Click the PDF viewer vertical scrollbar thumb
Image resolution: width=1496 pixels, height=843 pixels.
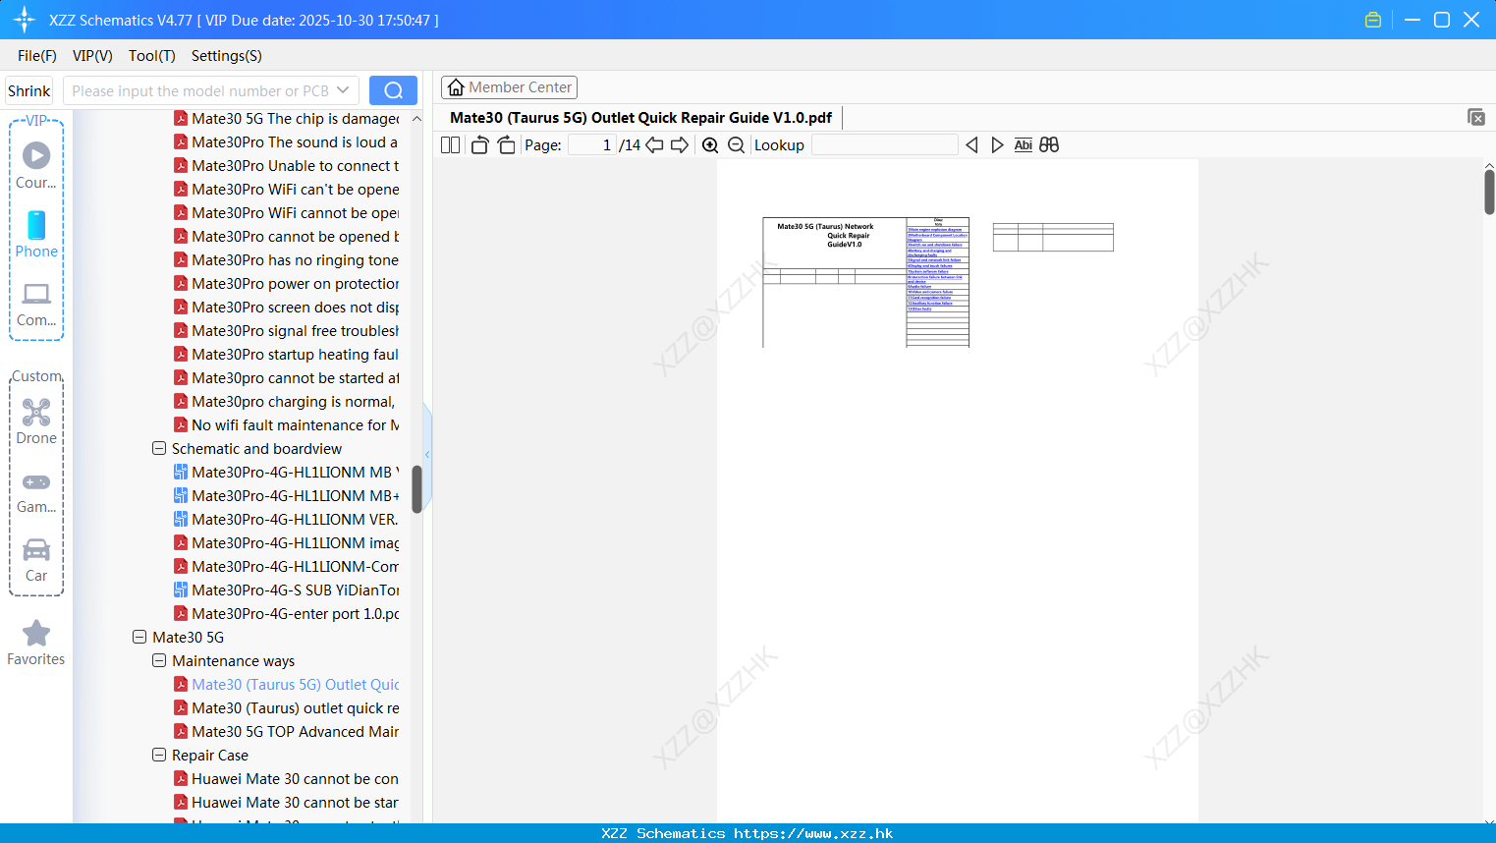pos(1489,192)
